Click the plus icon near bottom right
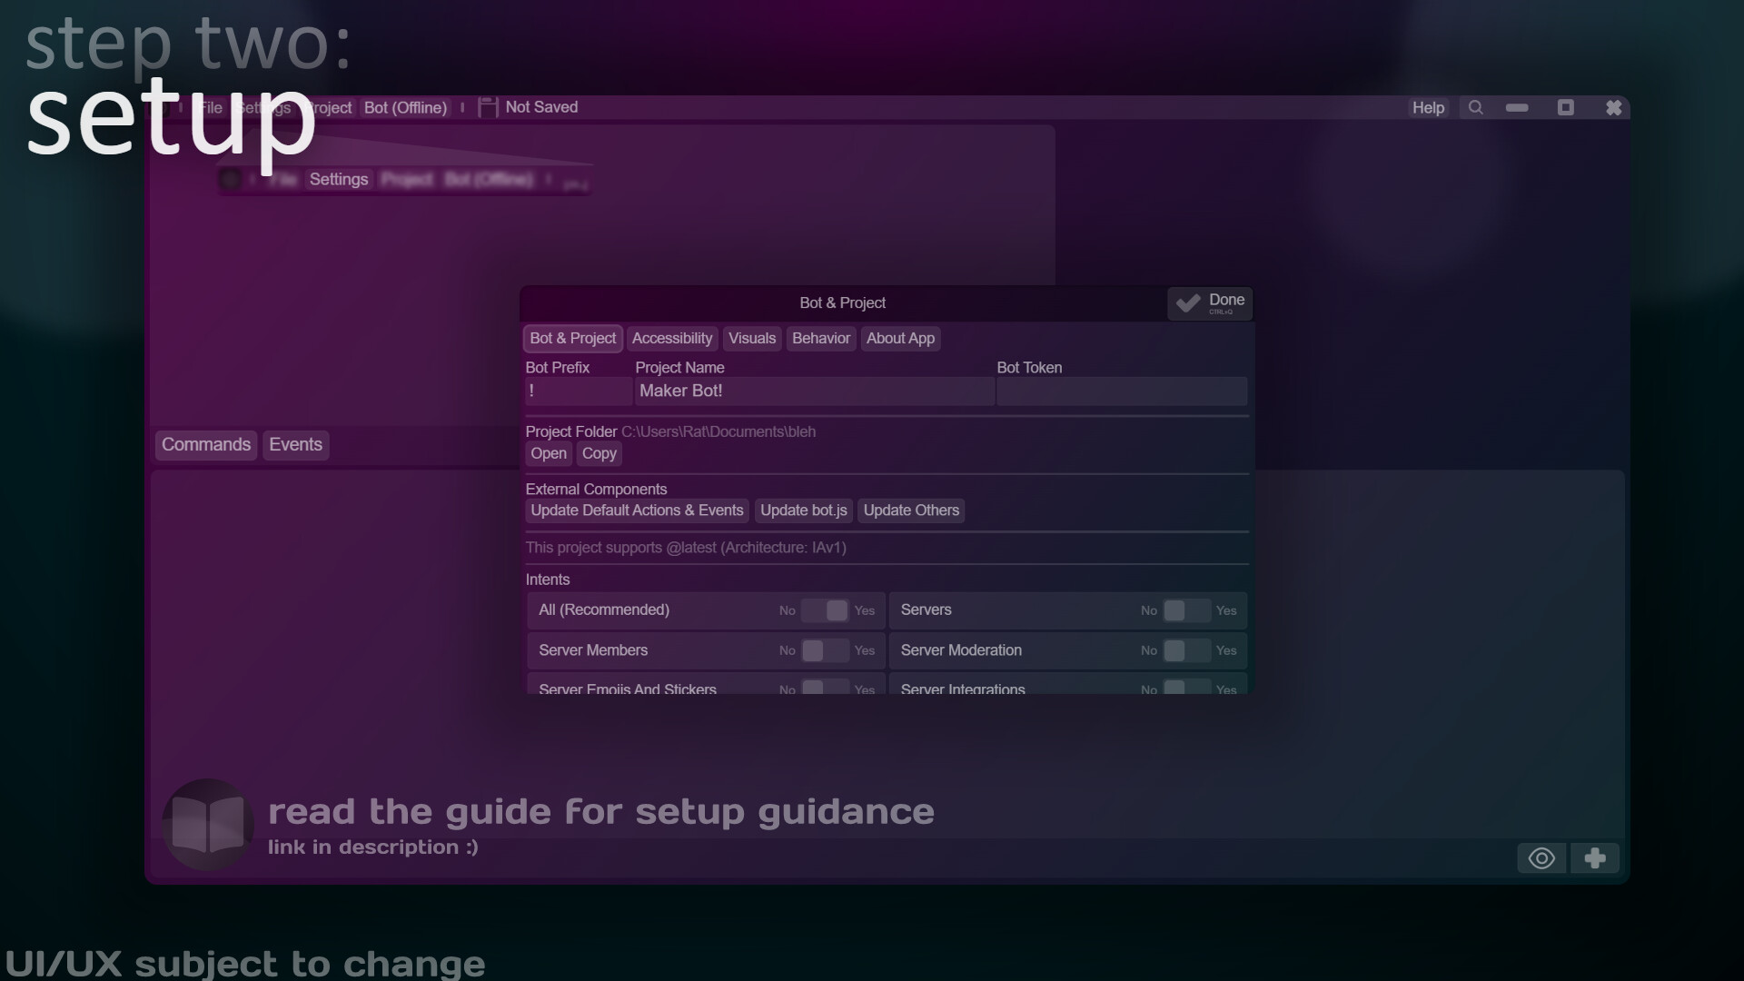 tap(1595, 857)
